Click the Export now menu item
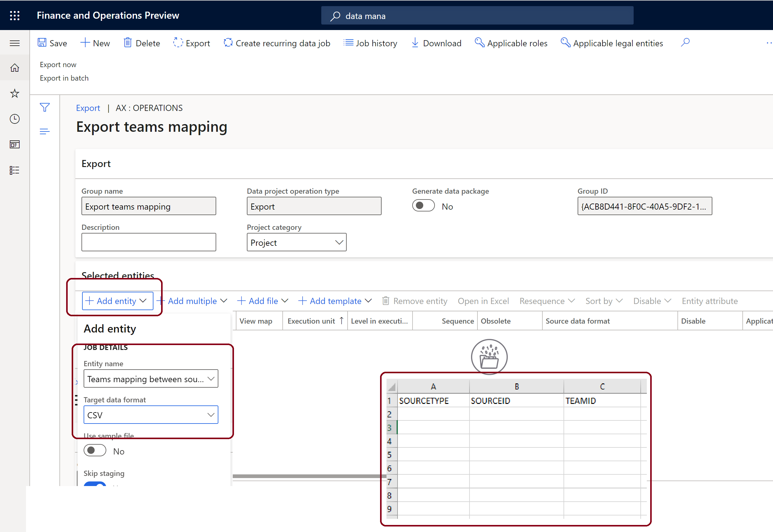 pyautogui.click(x=58, y=64)
